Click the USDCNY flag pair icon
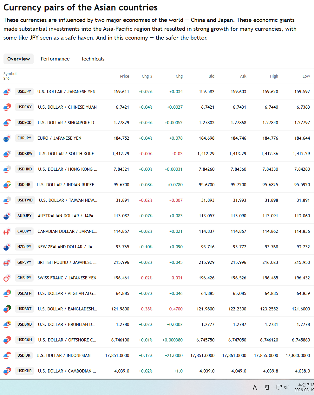The image size is (314, 395). (7, 107)
